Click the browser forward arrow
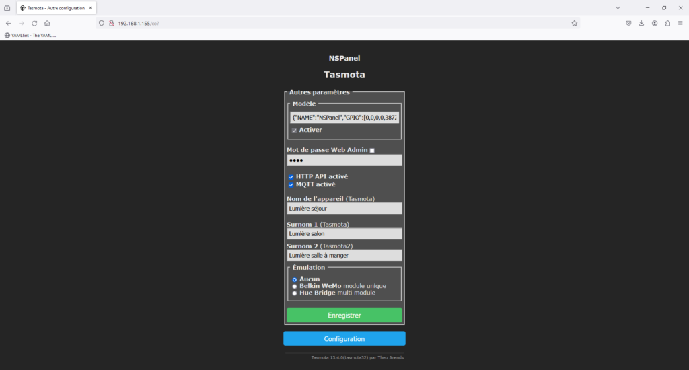This screenshot has height=370, width=689. click(21, 24)
